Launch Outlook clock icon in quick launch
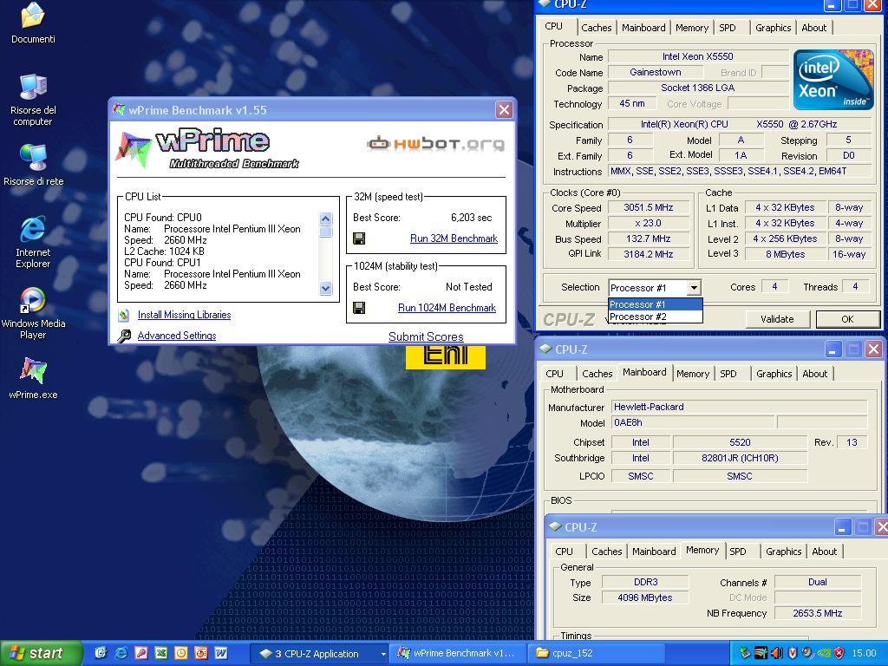Image resolution: width=888 pixels, height=666 pixels. click(180, 653)
